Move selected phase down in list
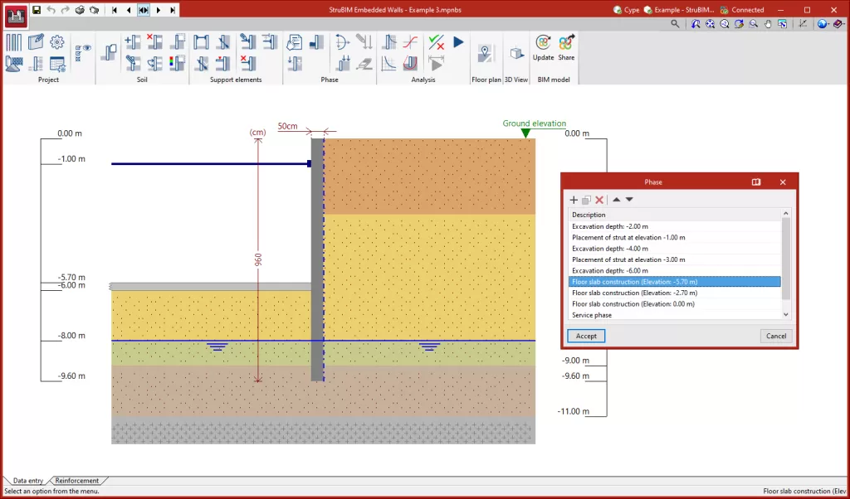 pyautogui.click(x=629, y=200)
